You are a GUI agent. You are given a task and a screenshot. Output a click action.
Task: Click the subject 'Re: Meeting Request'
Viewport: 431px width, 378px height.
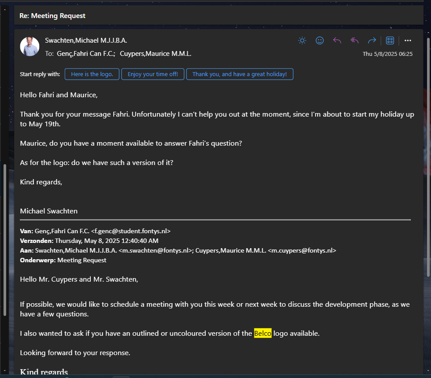tap(52, 15)
